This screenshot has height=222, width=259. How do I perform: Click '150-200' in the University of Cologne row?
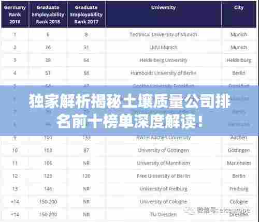[48, 201]
